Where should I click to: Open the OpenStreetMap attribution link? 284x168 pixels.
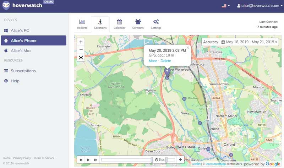[x=215, y=164]
